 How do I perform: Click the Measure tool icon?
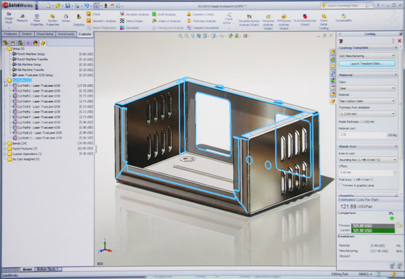[22, 18]
